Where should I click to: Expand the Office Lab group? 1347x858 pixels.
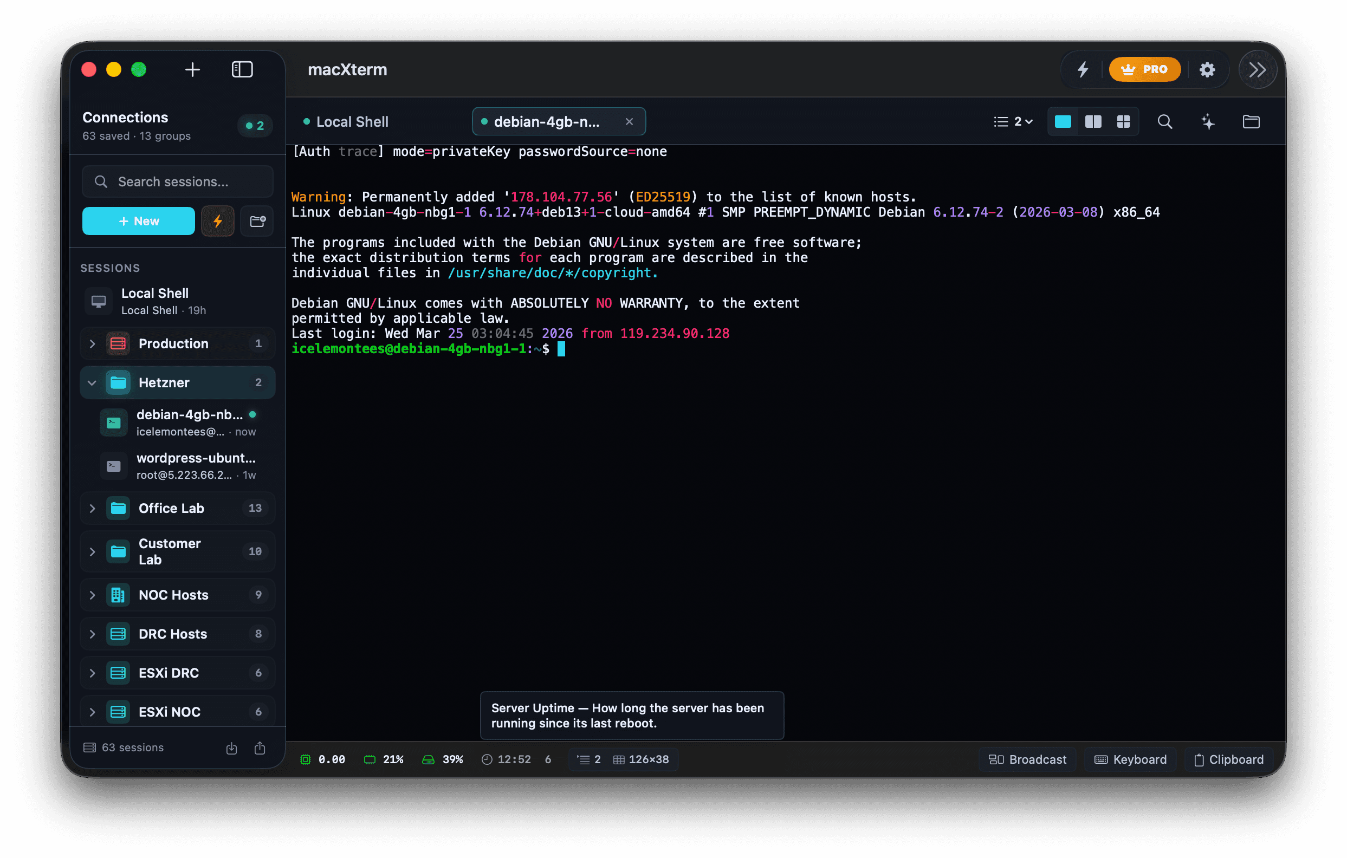(177, 508)
